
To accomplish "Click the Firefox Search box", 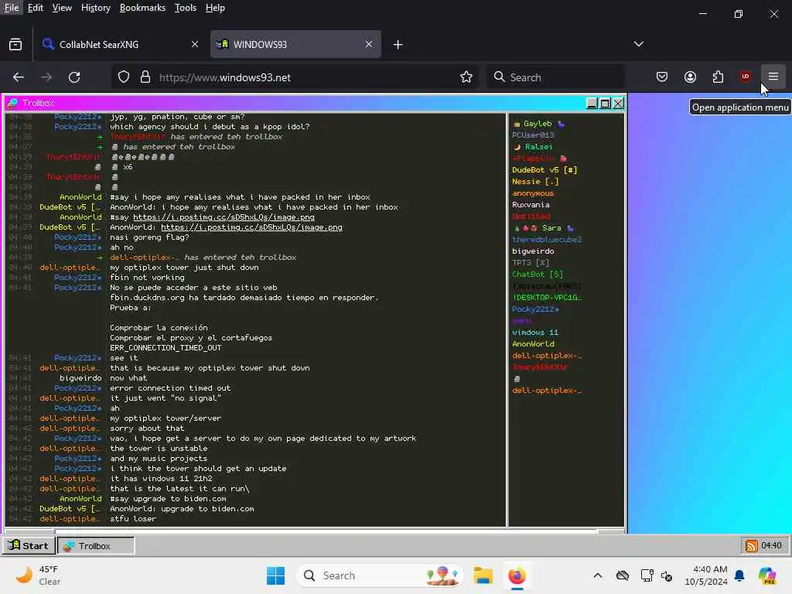I will [555, 77].
